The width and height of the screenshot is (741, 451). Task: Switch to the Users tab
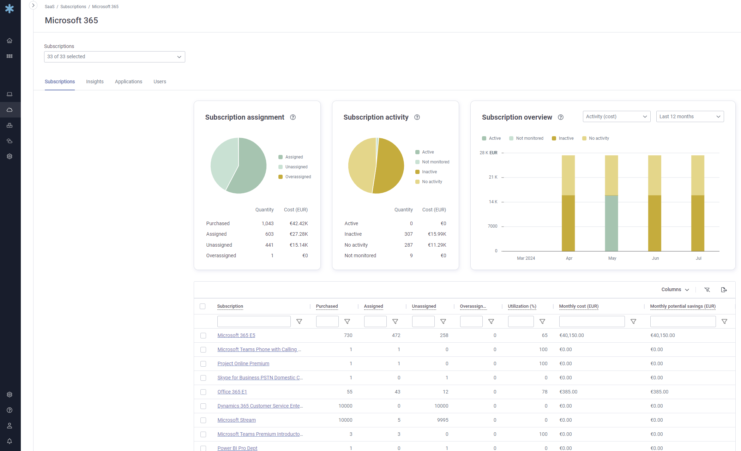click(x=160, y=82)
